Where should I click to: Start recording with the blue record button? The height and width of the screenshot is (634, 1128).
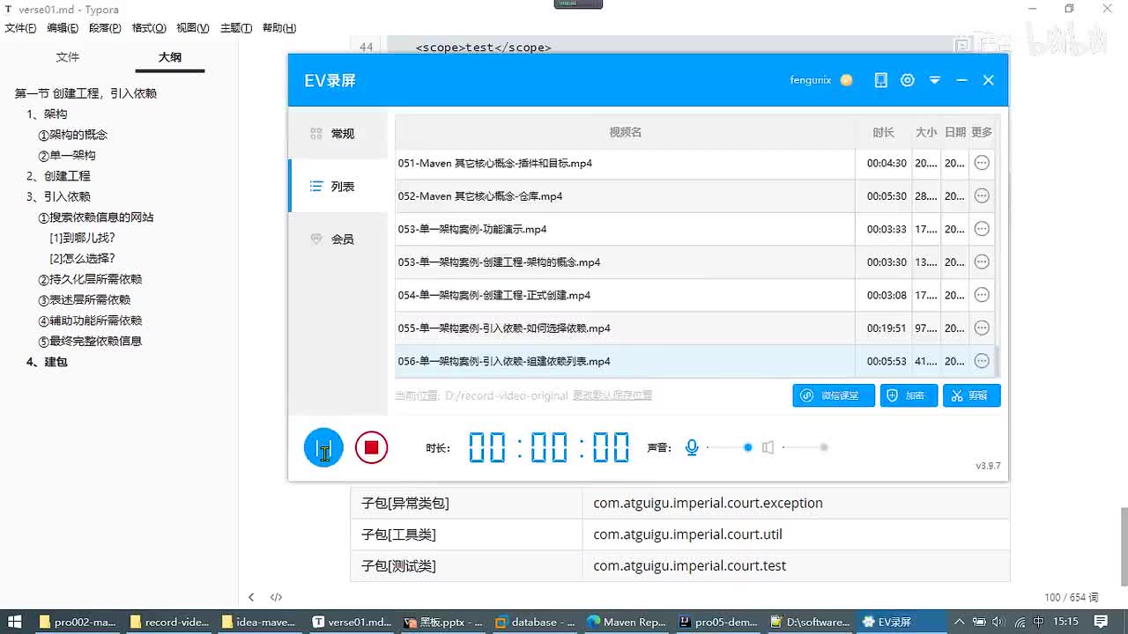coord(323,447)
